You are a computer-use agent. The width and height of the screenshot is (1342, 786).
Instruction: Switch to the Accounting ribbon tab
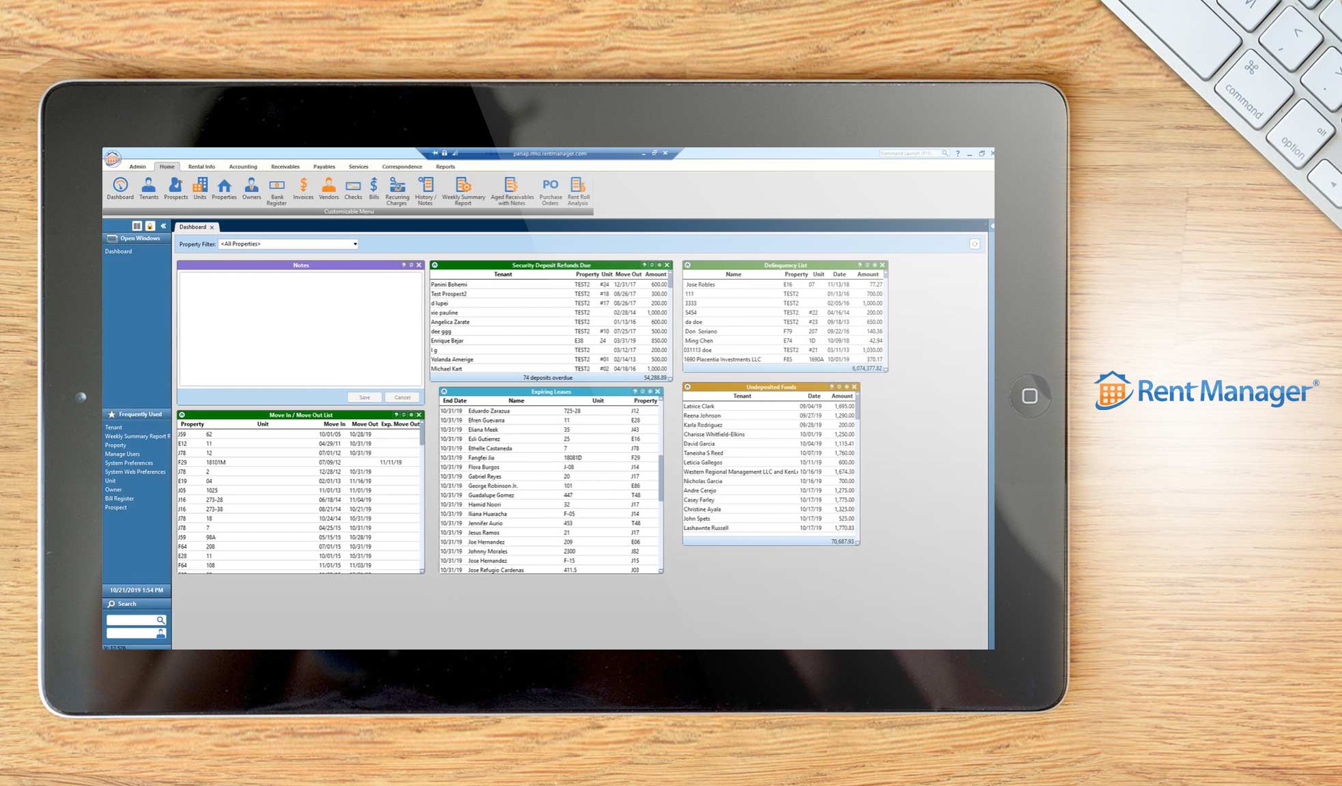[243, 166]
